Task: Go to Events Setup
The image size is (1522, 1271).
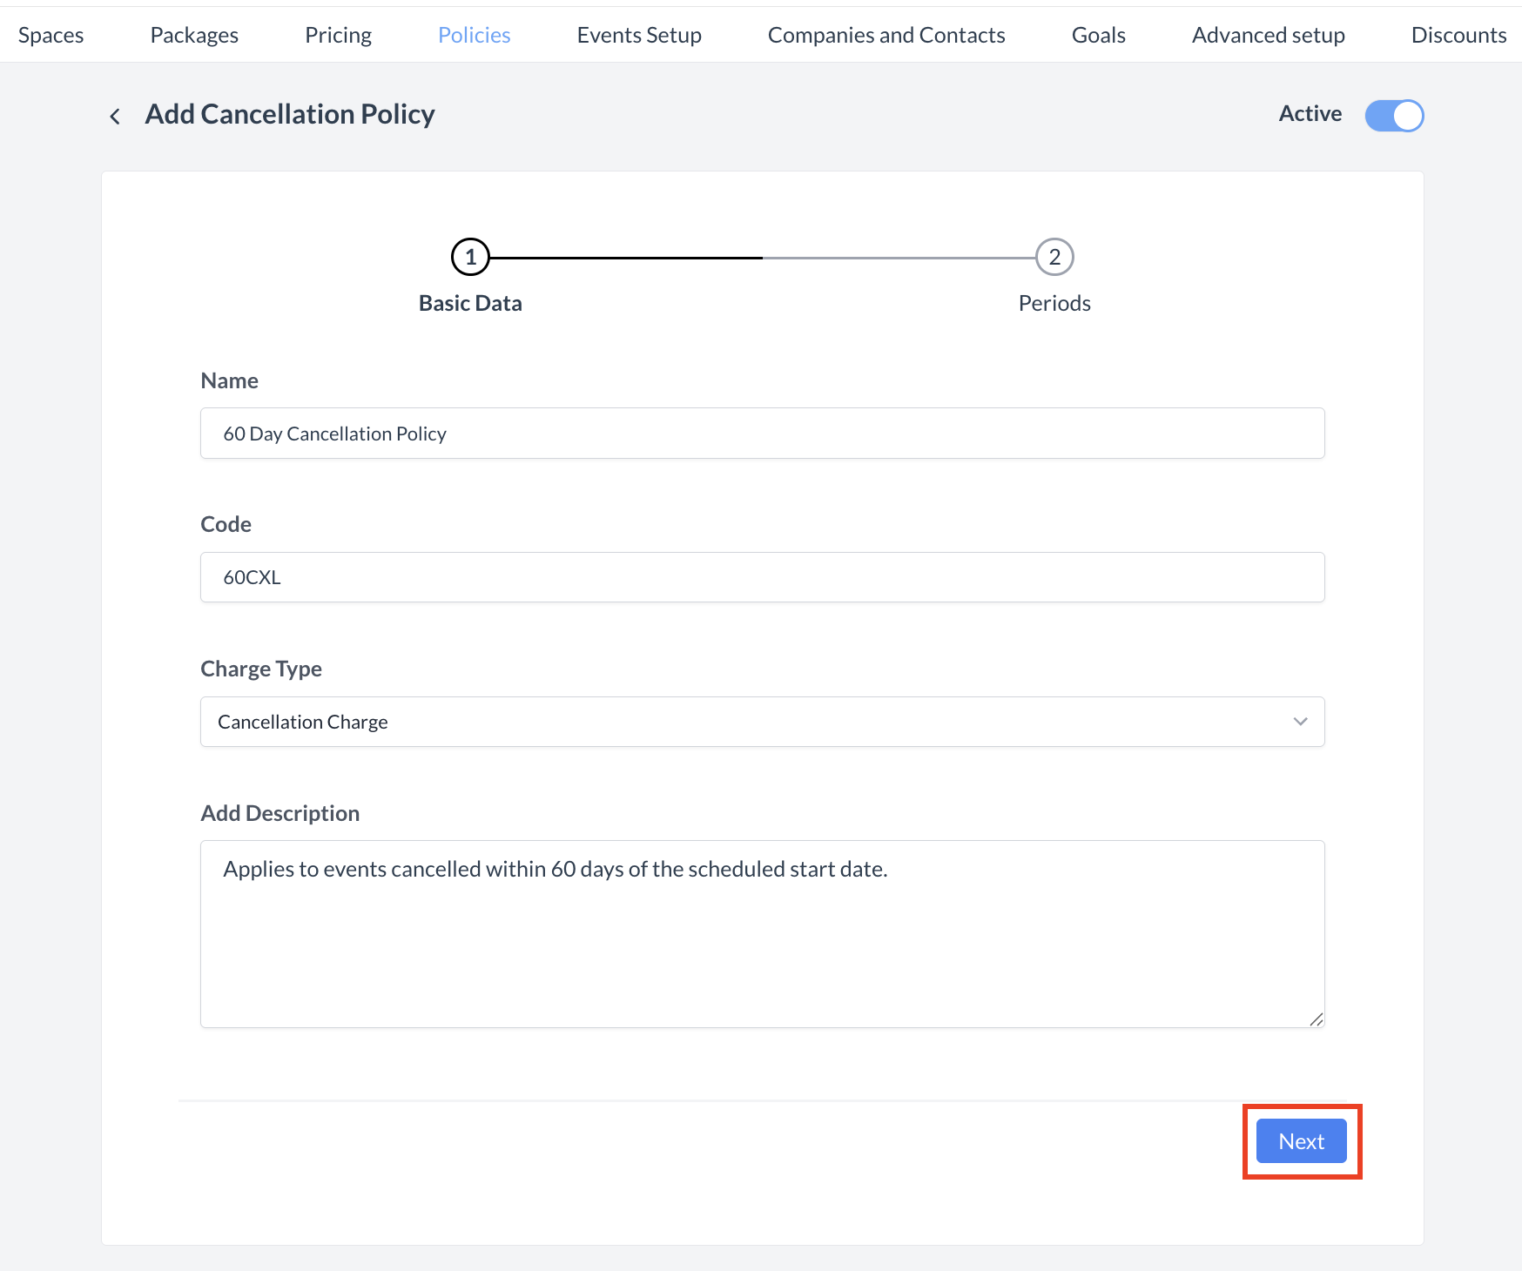Action: coord(638,35)
